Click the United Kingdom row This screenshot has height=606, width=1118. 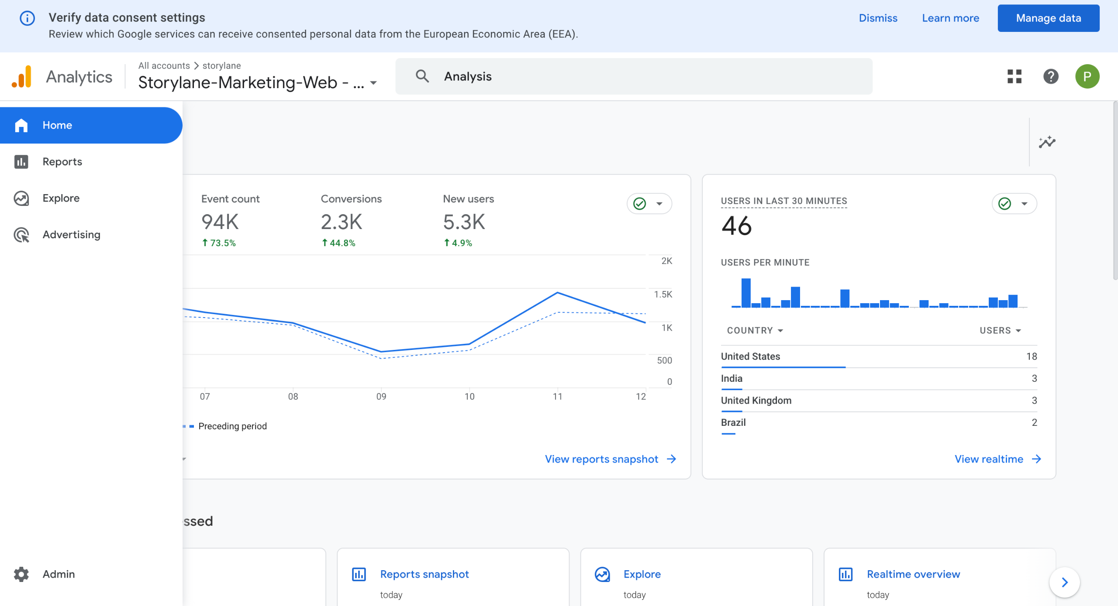(879, 401)
